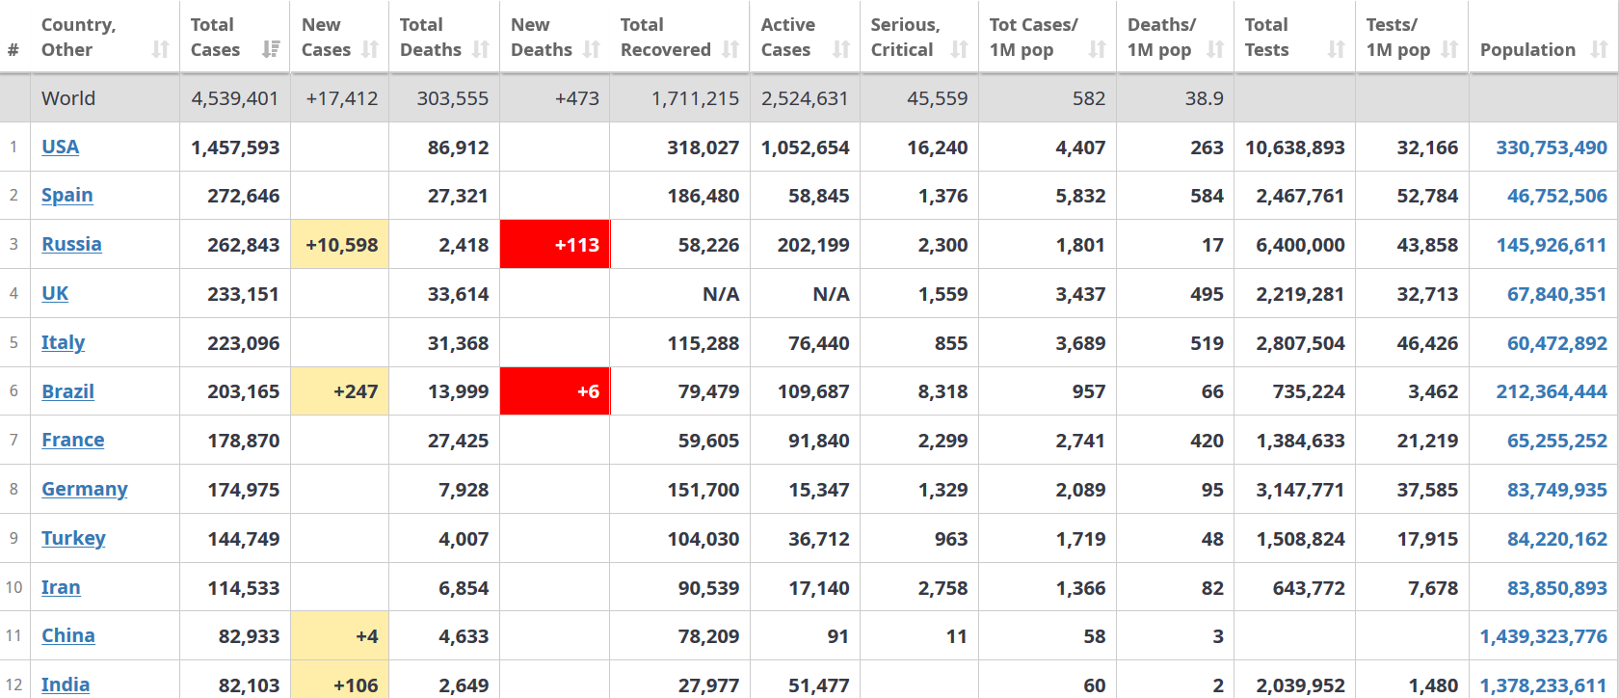Select USA total tests 10,638,893
Image resolution: width=1619 pixels, height=698 pixels.
click(x=1294, y=148)
